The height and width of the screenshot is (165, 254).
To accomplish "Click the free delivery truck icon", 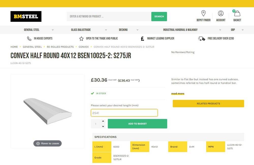I will [x=201, y=38].
